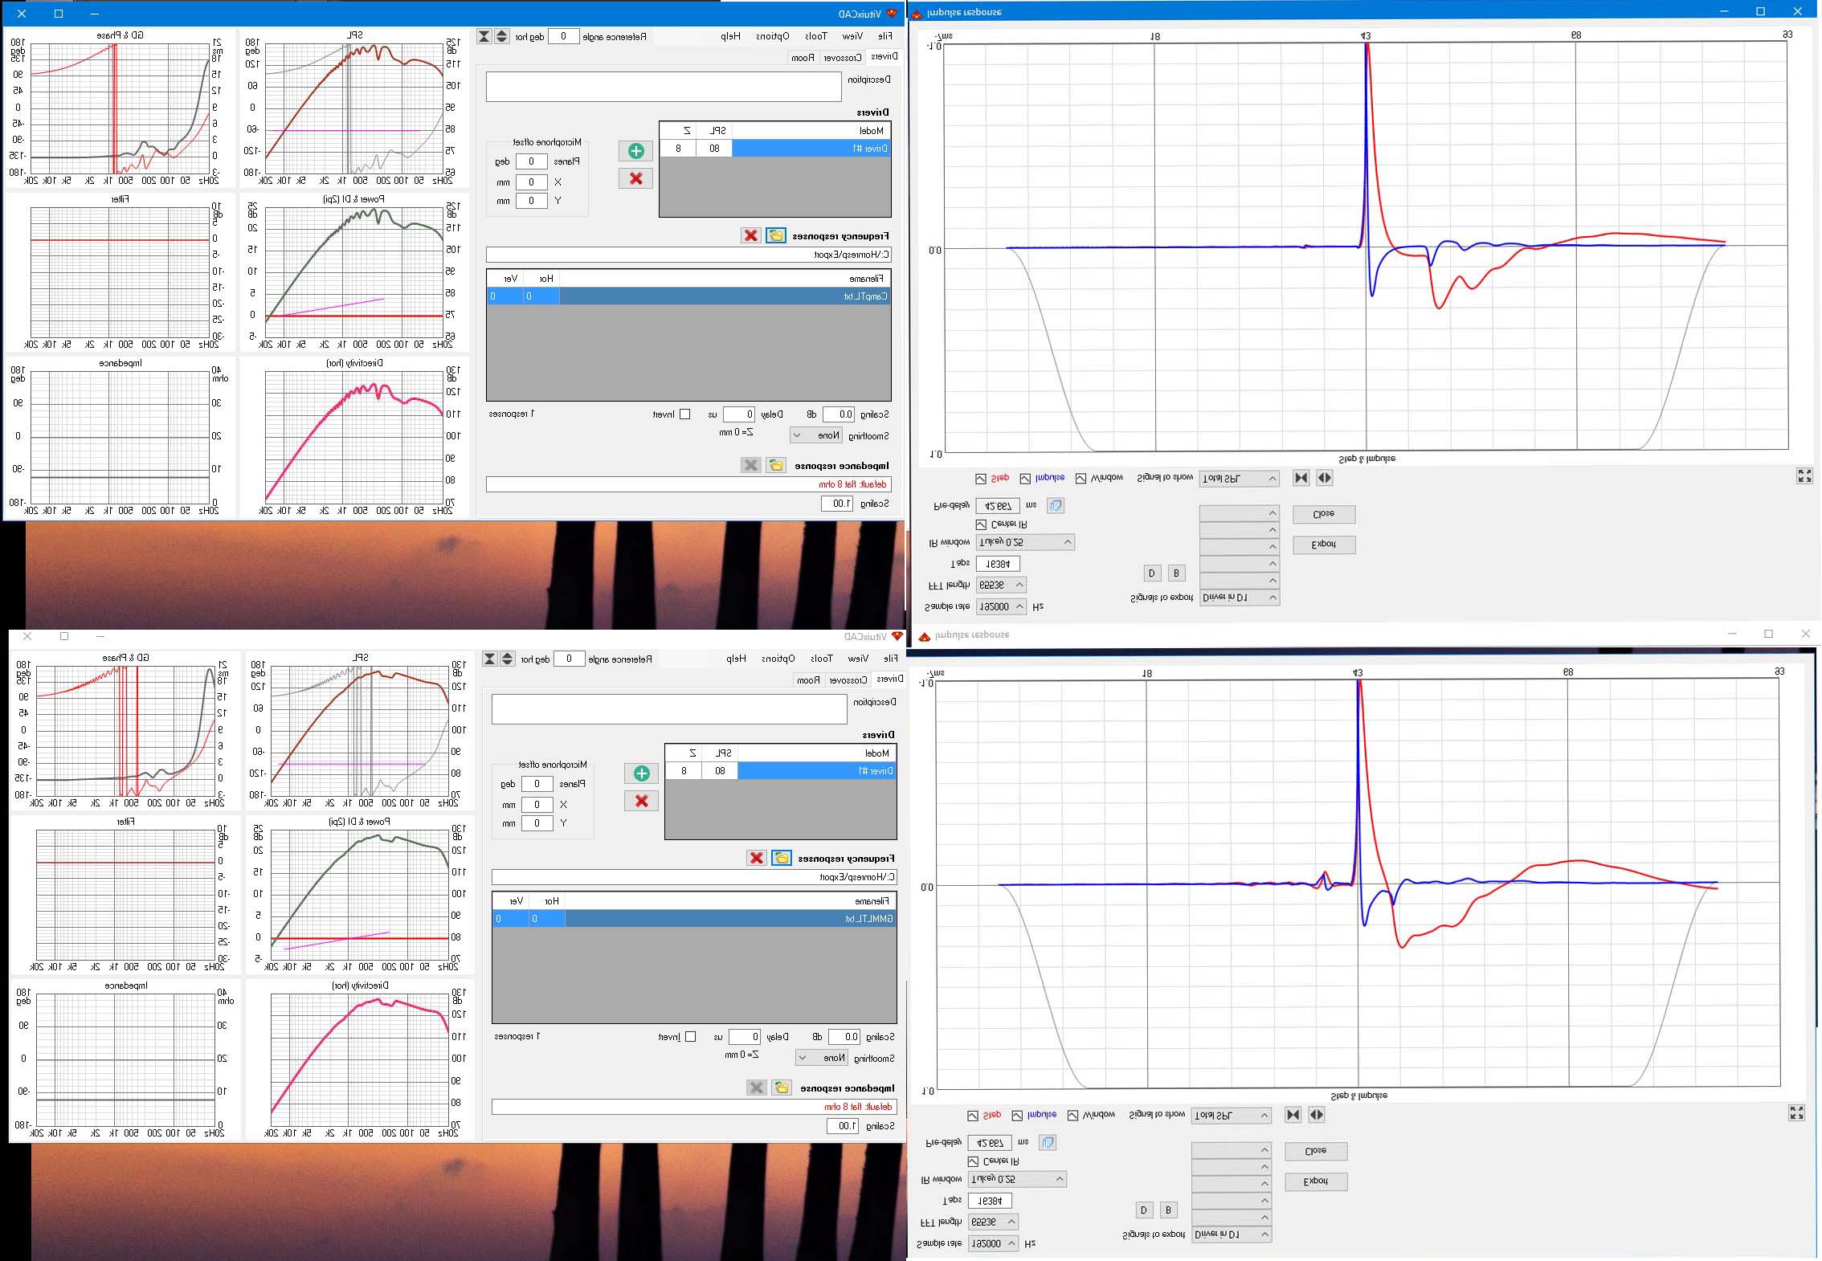The width and height of the screenshot is (1822, 1261).
Task: Switch to Room tab in lower VituixCAD window
Action: (807, 680)
